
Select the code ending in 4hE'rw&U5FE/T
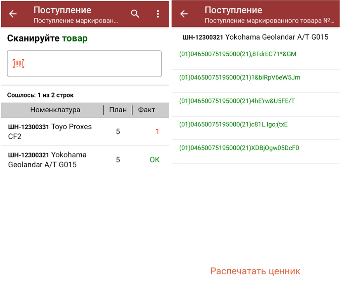237,101
